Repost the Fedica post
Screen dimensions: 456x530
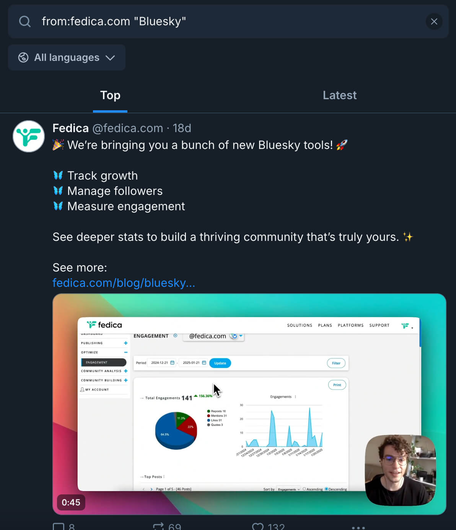tap(159, 527)
